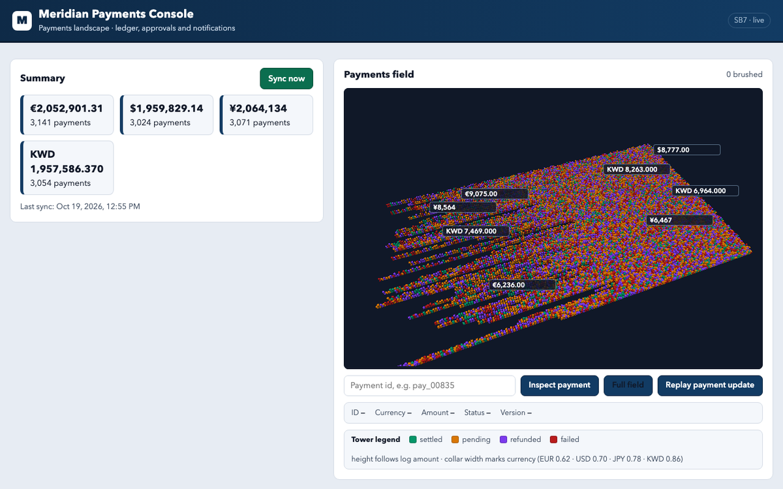Click the 0 brushed counter text
The image size is (783, 489).
coord(745,74)
